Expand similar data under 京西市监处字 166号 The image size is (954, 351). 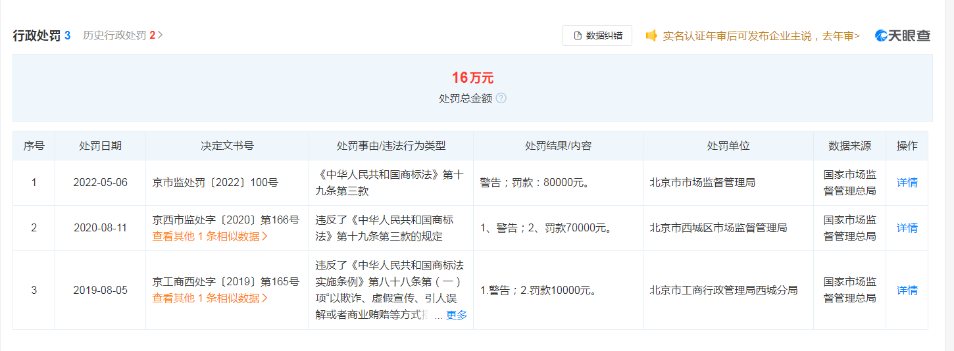(210, 237)
